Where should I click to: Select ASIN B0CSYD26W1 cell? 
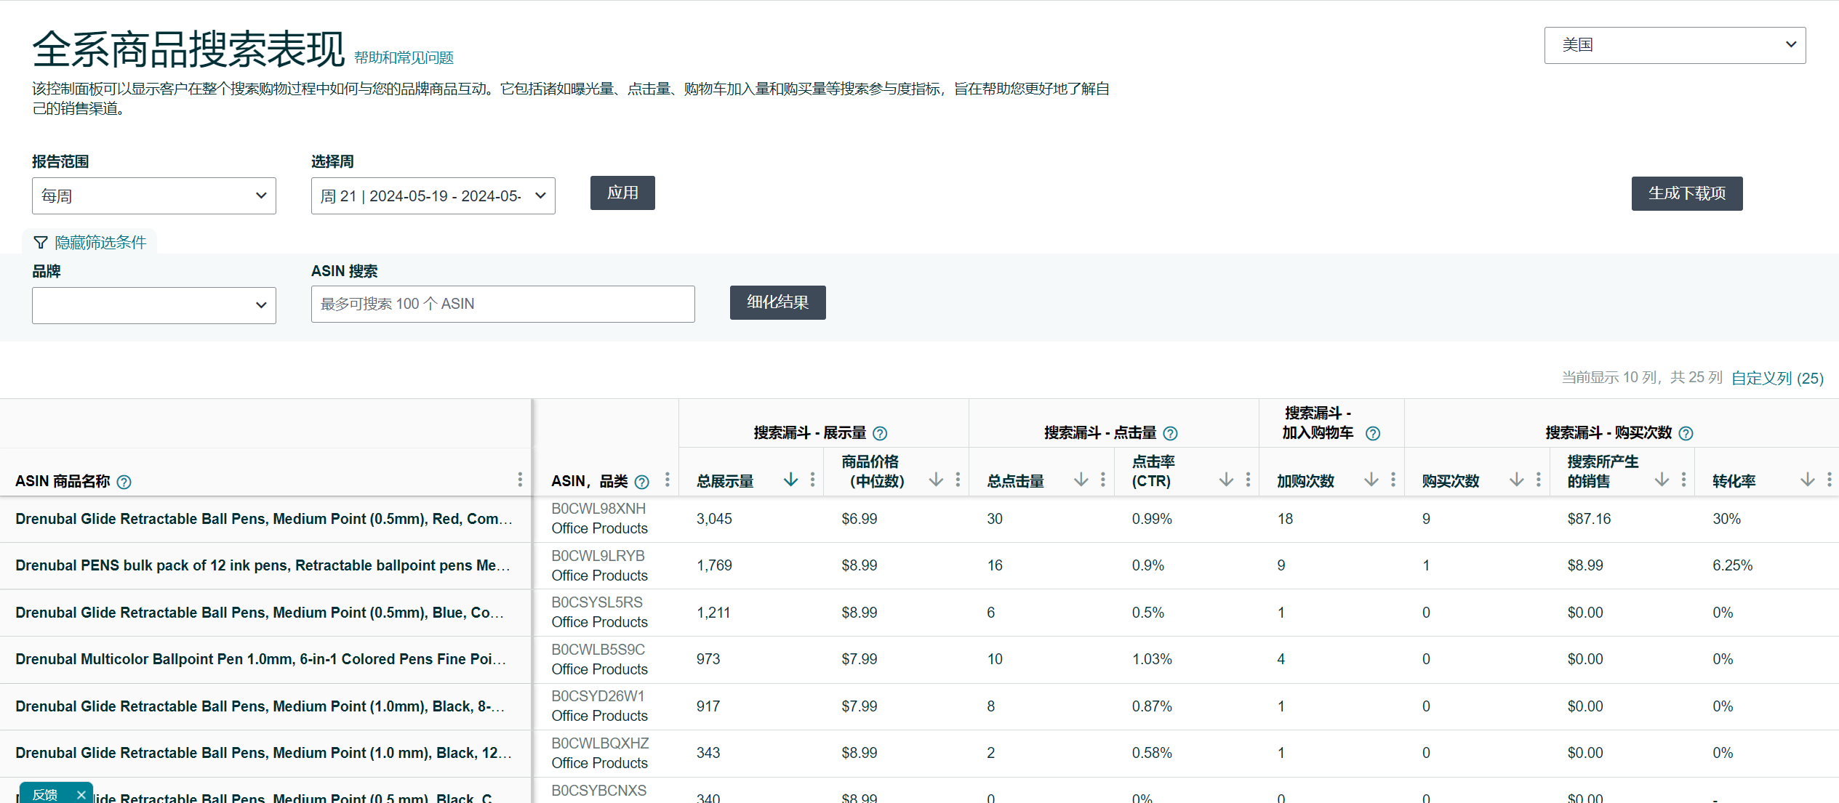point(598,696)
